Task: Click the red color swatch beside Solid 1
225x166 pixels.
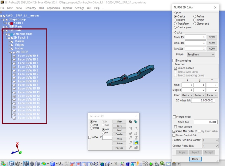Action: click(x=12, y=23)
